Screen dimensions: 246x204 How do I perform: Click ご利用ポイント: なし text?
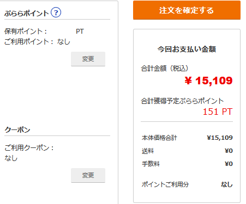tap(37, 42)
